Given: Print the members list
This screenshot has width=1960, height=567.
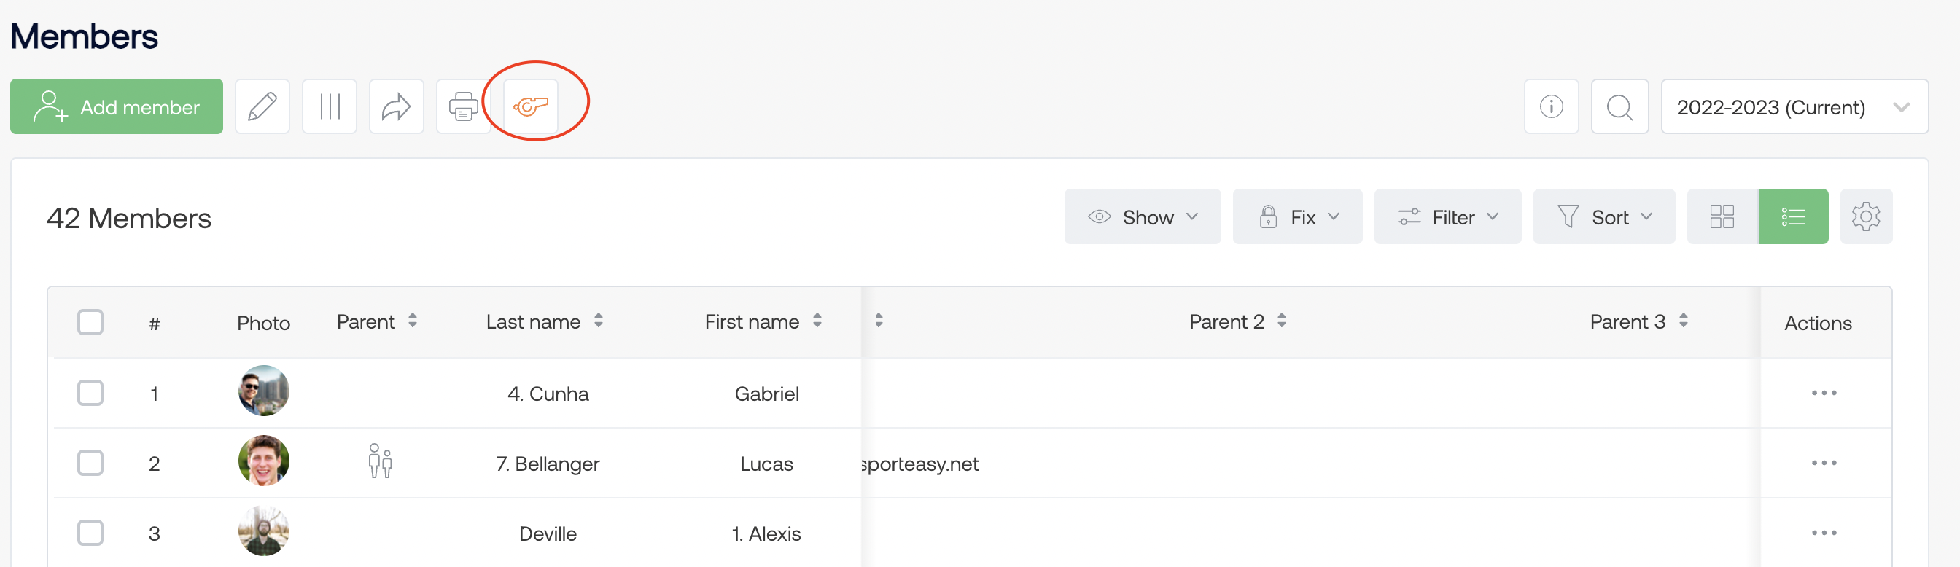Looking at the screenshot, I should click(x=463, y=106).
